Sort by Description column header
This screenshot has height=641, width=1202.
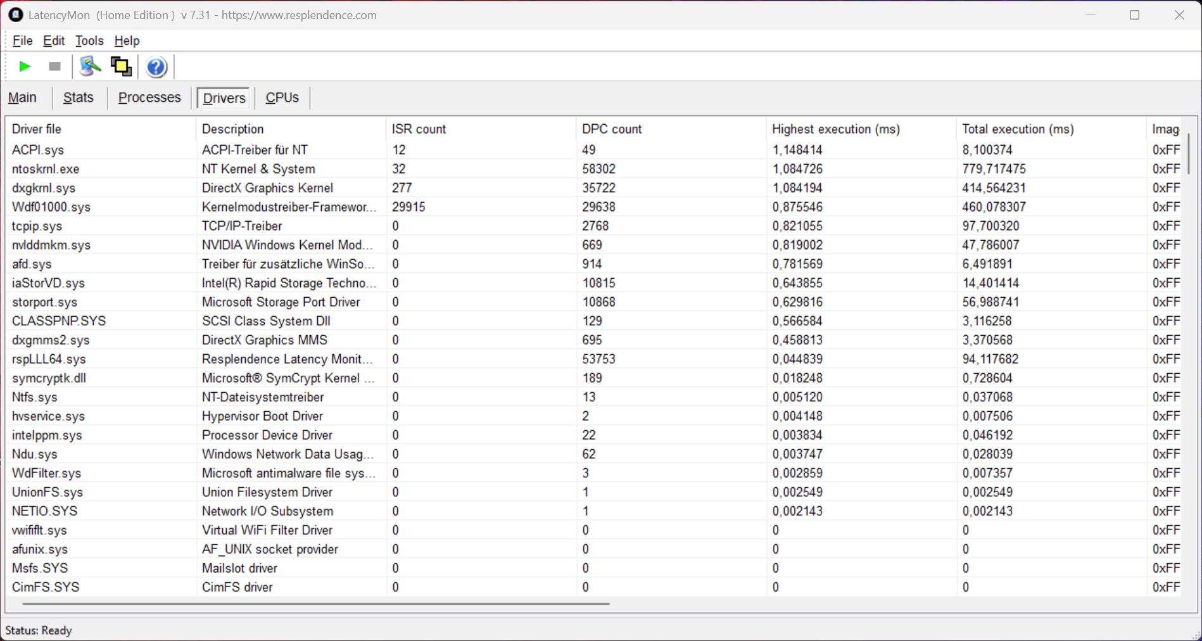click(291, 129)
